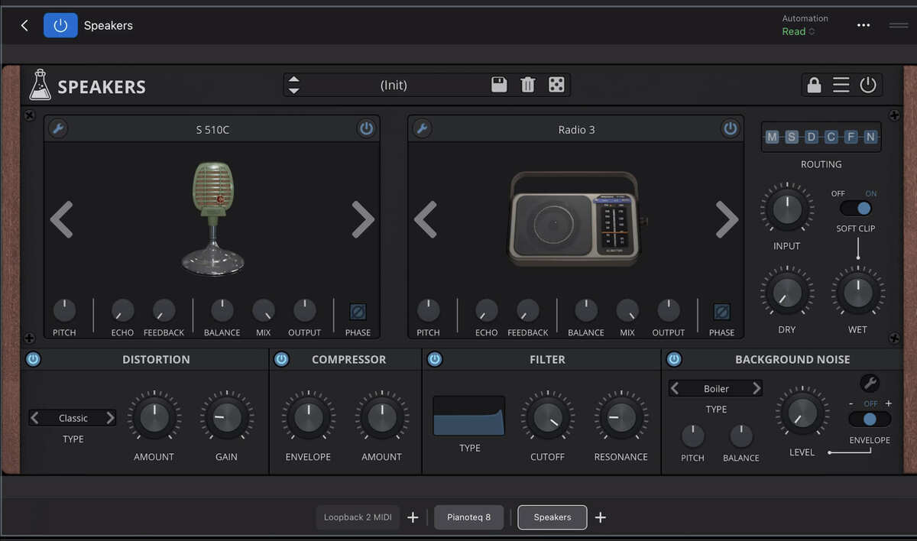Toggle the Envelope switch in Background Noise
Screen dimensions: 917x541
tap(870, 420)
